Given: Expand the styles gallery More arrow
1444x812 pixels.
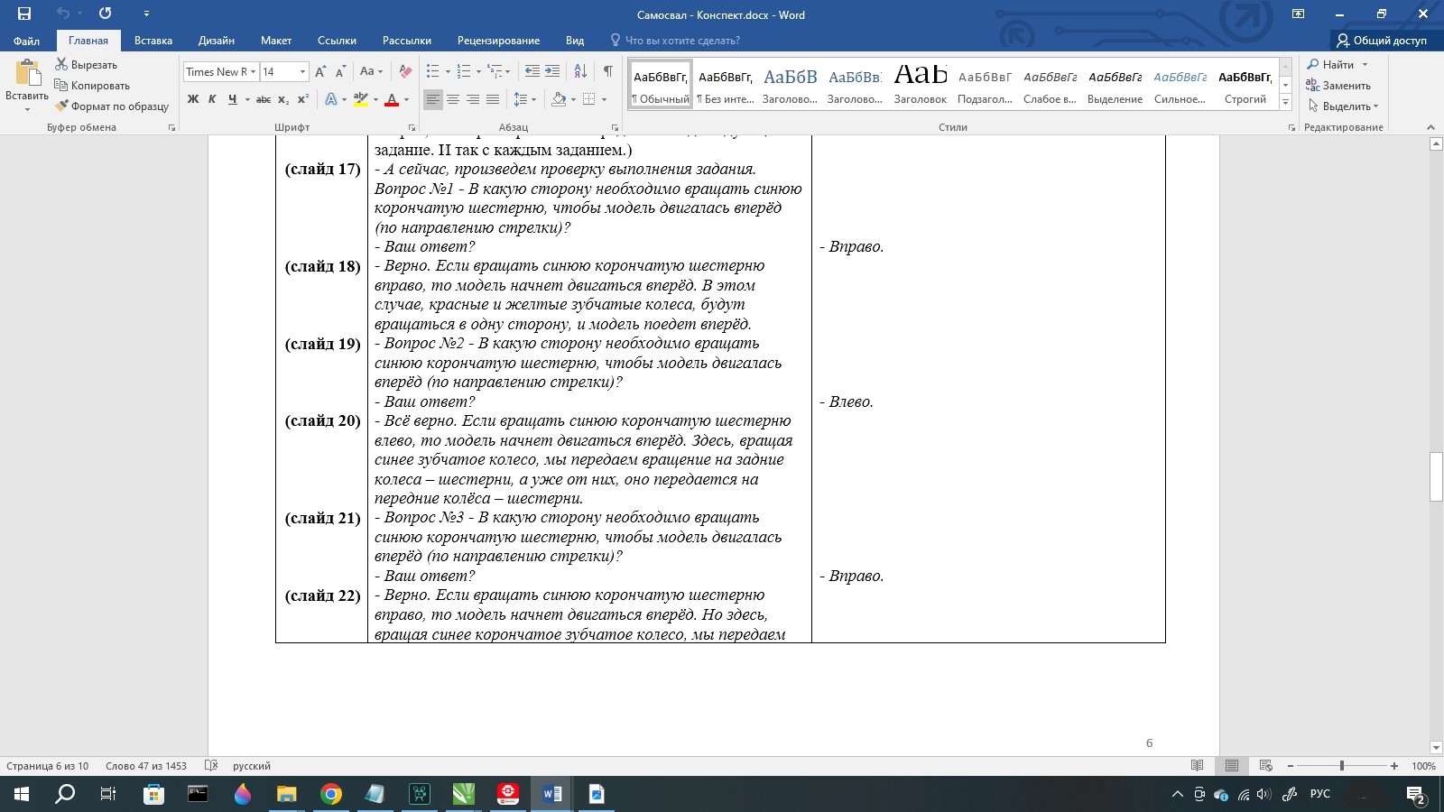Looking at the screenshot, I should 1285,103.
